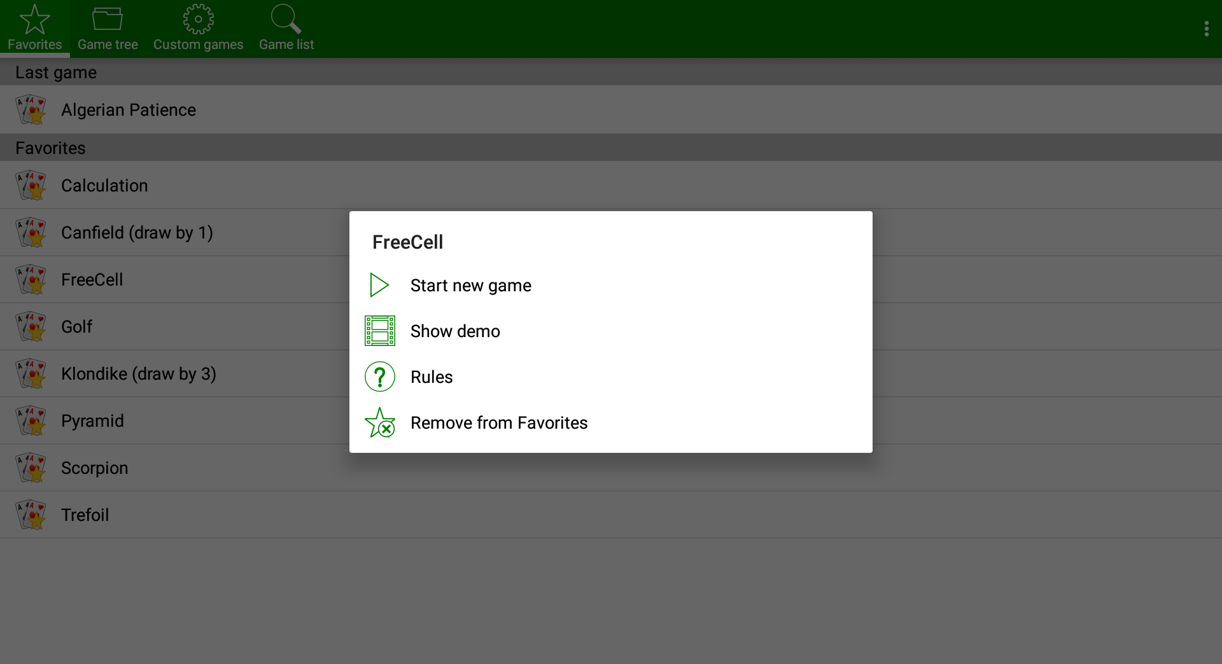
Task: Select Start new game in dialog
Action: coord(470,286)
